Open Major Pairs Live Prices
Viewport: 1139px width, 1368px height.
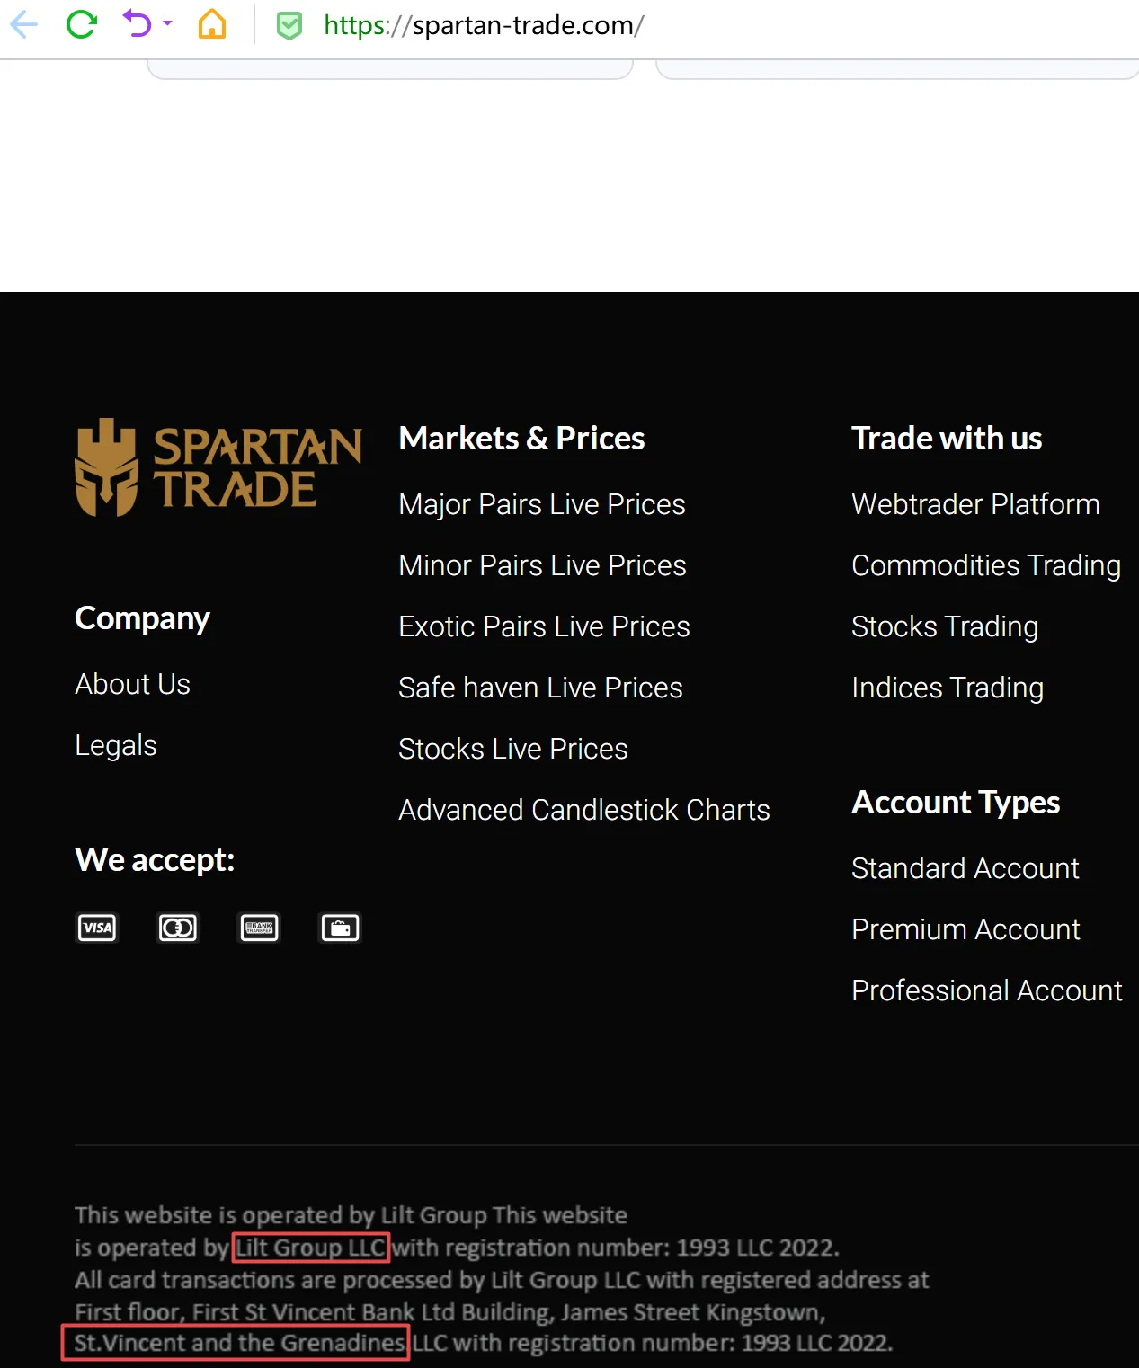tap(542, 504)
